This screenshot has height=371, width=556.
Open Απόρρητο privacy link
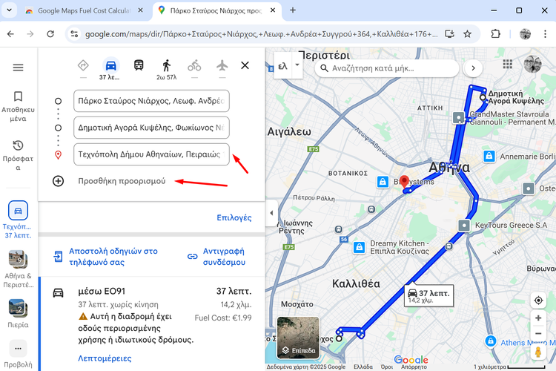point(414,367)
